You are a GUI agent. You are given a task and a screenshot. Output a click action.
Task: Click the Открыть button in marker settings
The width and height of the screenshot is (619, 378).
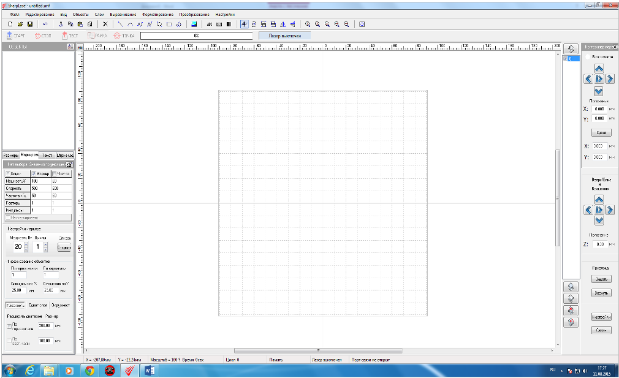pos(64,248)
